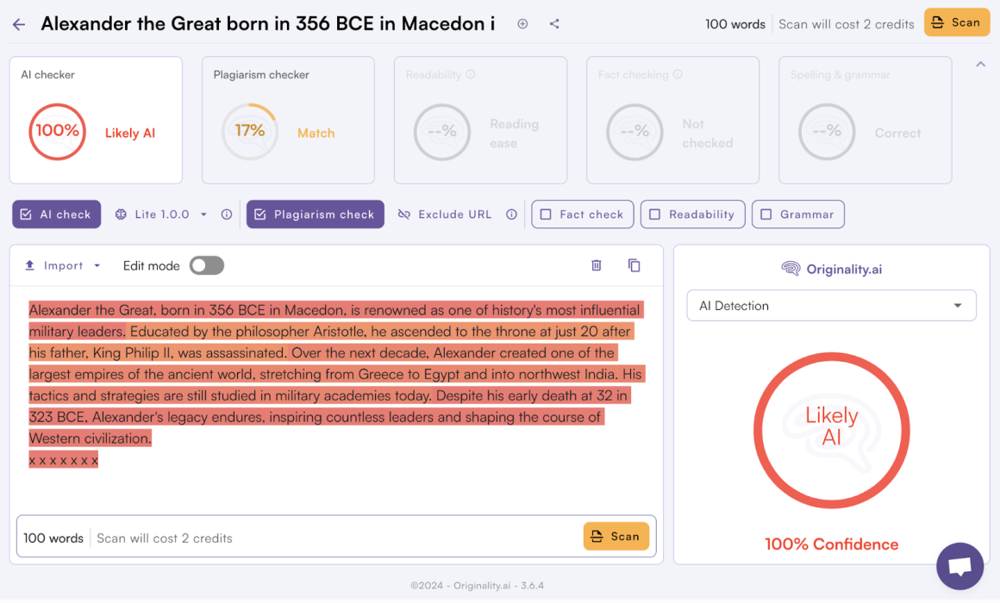Click the info icon next to Lite 1.0.0
Viewport: 1000px width, 603px height.
point(226,214)
